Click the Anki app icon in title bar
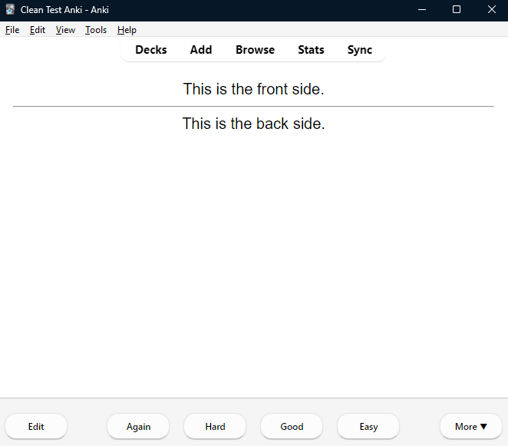508x446 pixels. coord(10,10)
